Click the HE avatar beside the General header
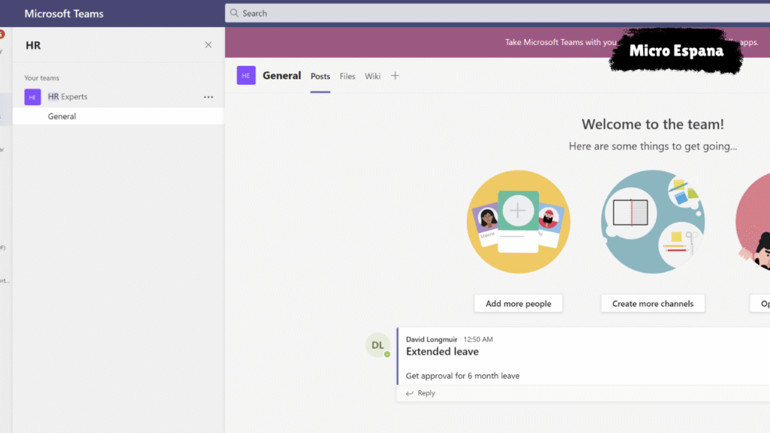The height and width of the screenshot is (433, 770). coord(246,75)
